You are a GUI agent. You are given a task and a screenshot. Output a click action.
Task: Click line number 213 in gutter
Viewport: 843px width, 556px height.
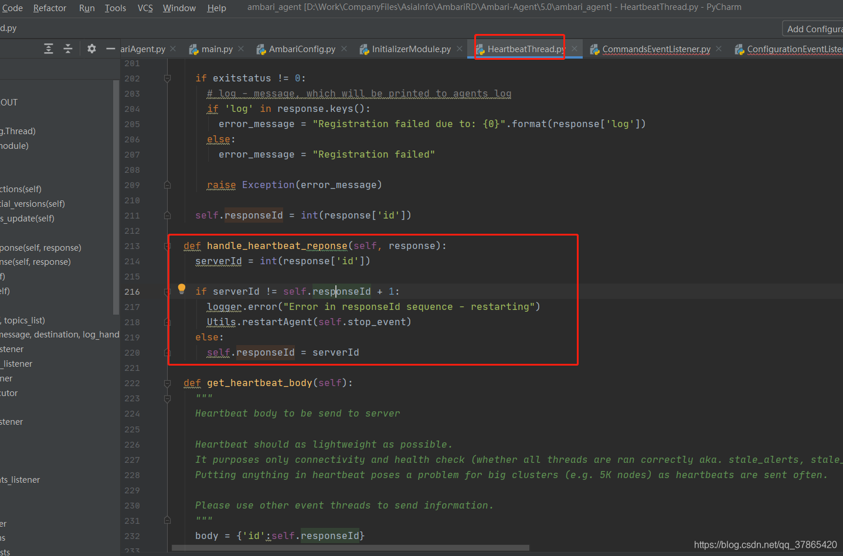[x=132, y=246]
